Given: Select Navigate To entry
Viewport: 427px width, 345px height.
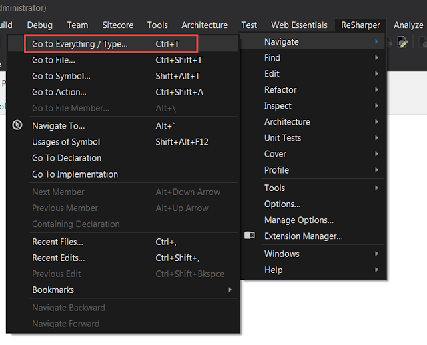Looking at the screenshot, I should pyautogui.click(x=123, y=126).
